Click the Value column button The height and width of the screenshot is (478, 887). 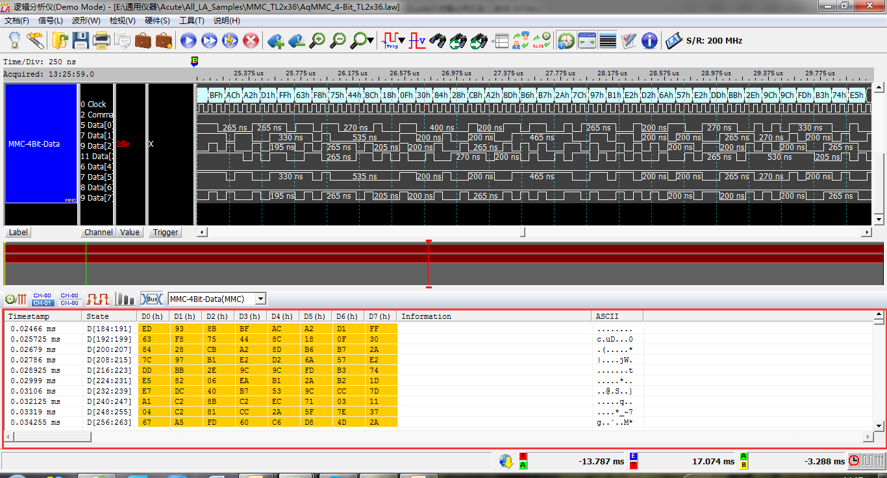pyautogui.click(x=130, y=232)
